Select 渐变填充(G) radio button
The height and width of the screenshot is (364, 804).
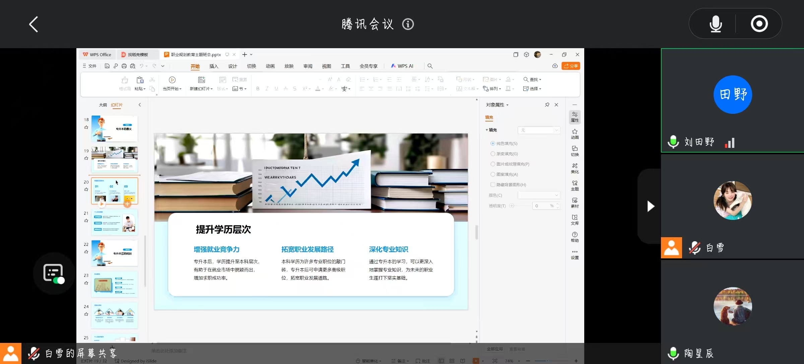[x=493, y=154]
